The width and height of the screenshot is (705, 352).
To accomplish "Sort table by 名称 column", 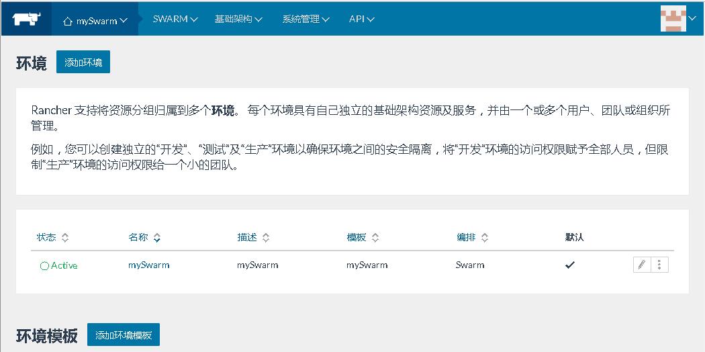I will [x=144, y=237].
